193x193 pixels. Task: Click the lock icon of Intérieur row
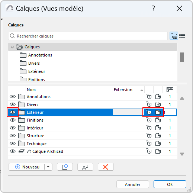pyautogui.click(x=149, y=128)
